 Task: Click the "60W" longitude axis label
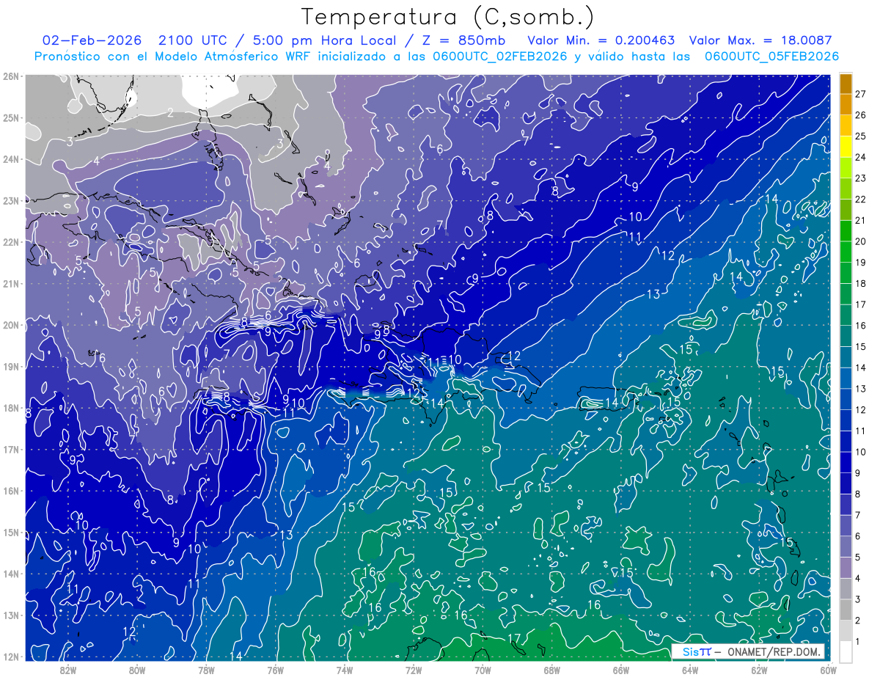827,670
